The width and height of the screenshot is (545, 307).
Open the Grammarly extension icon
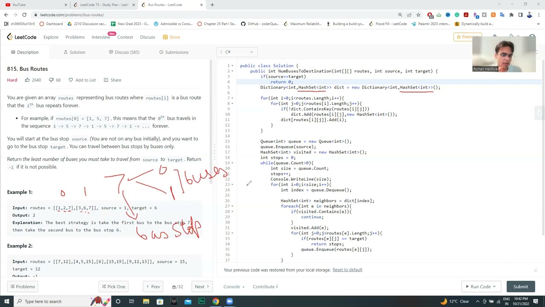pos(457,14)
